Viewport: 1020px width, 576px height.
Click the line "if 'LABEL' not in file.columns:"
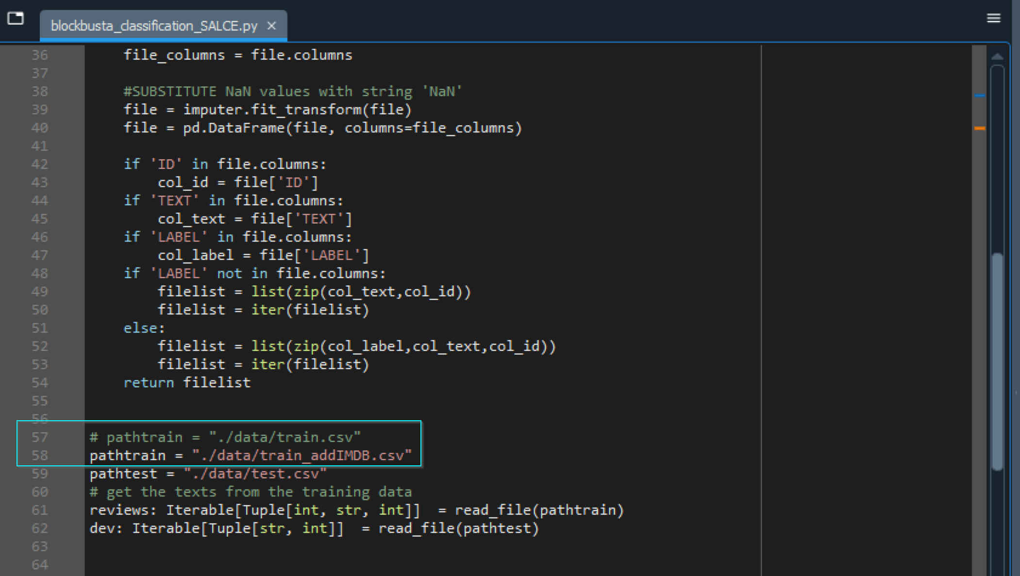click(255, 273)
